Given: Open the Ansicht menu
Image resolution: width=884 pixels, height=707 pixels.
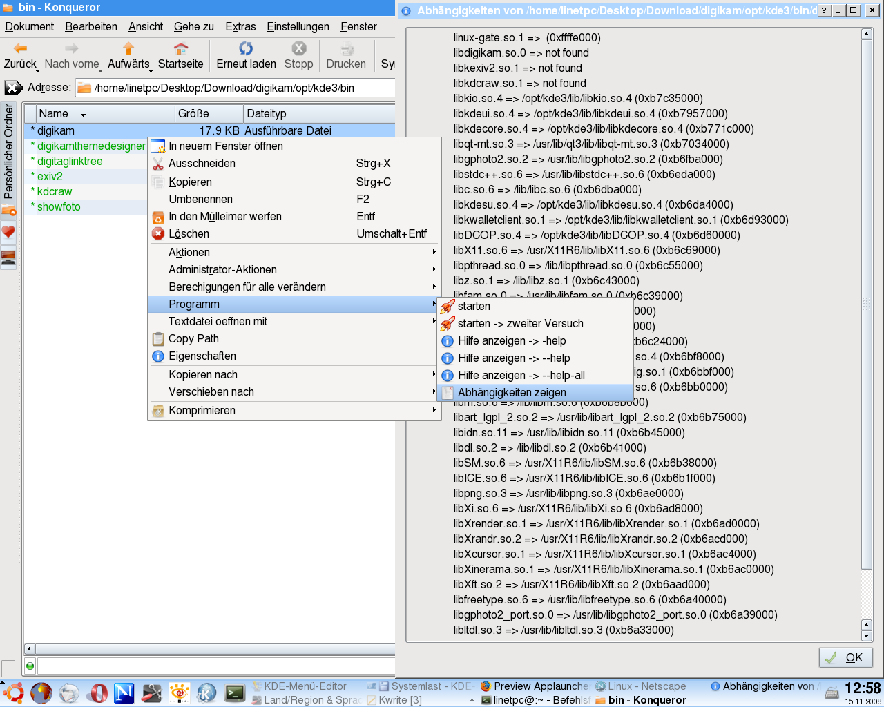Looking at the screenshot, I should pos(146,27).
